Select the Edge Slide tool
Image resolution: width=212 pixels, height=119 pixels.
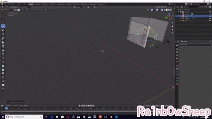(3, 77)
